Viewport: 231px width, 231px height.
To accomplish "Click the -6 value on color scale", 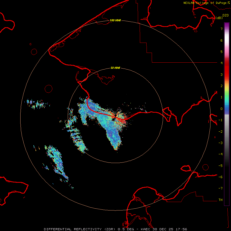I will pos(220,177).
